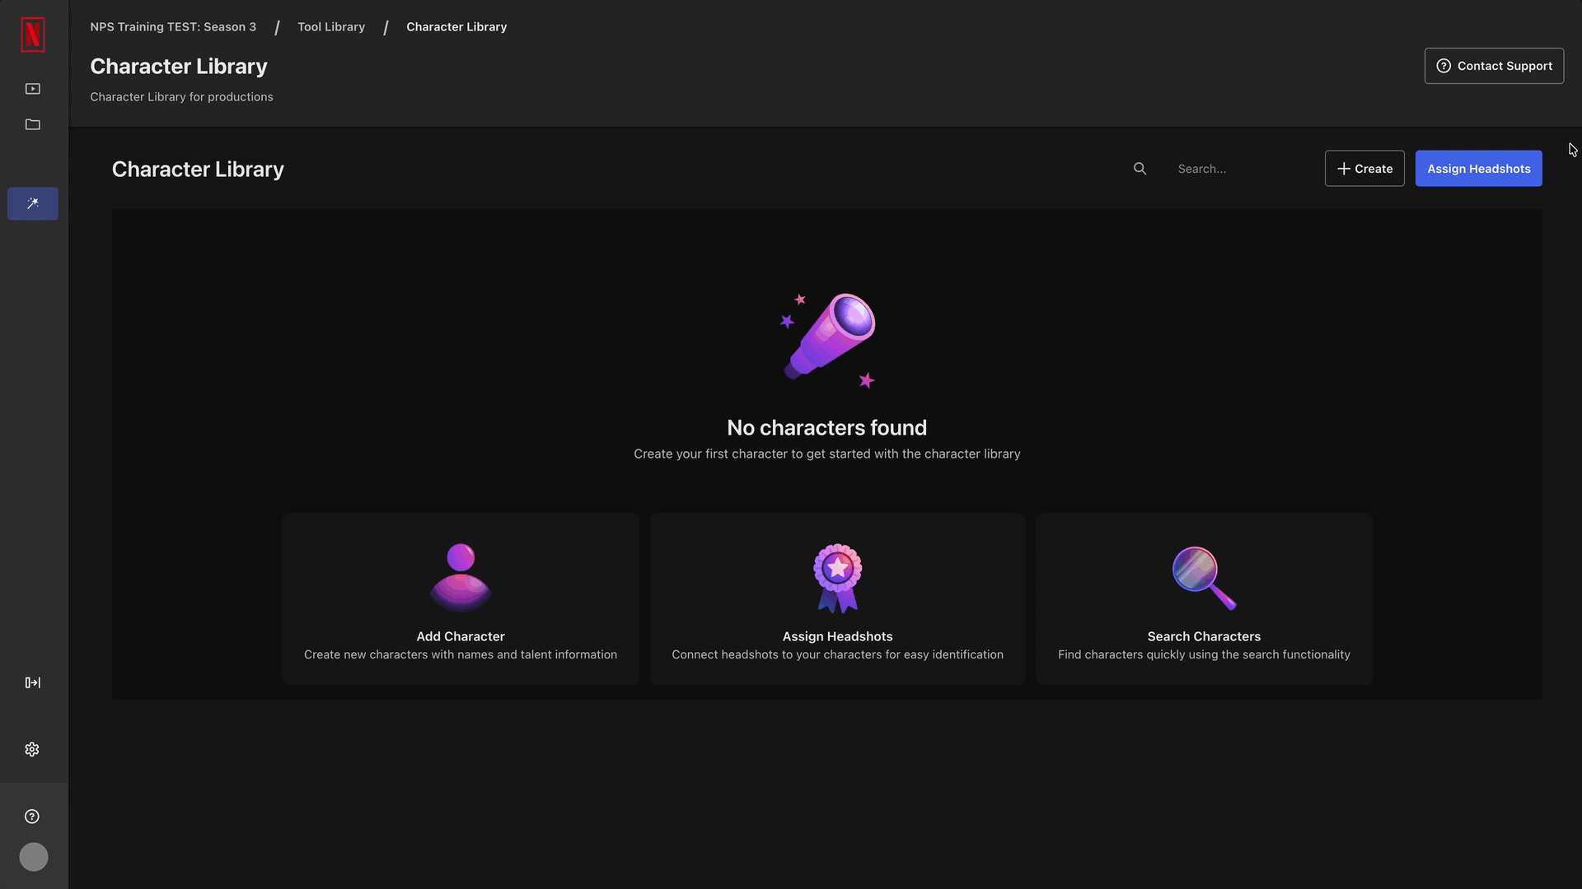The image size is (1582, 889).
Task: Click the help question mark sidebar icon
Action: (x=32, y=817)
